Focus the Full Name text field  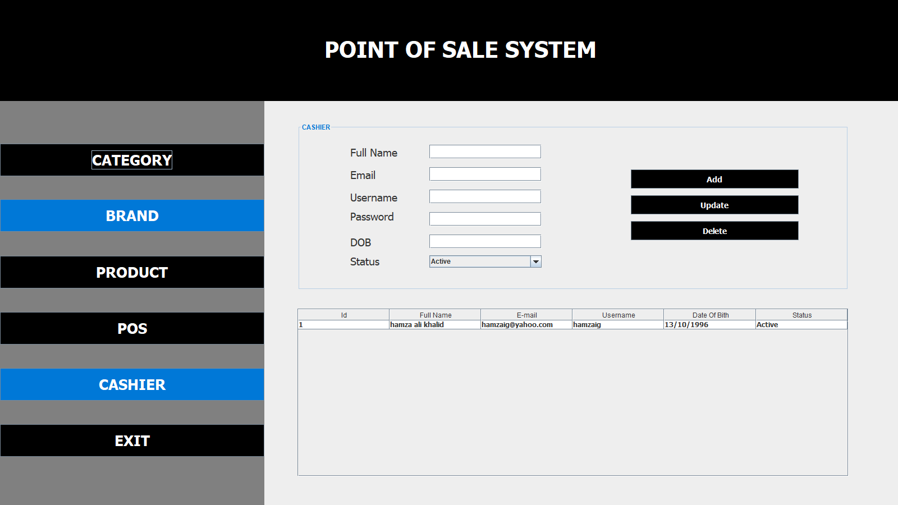point(485,151)
